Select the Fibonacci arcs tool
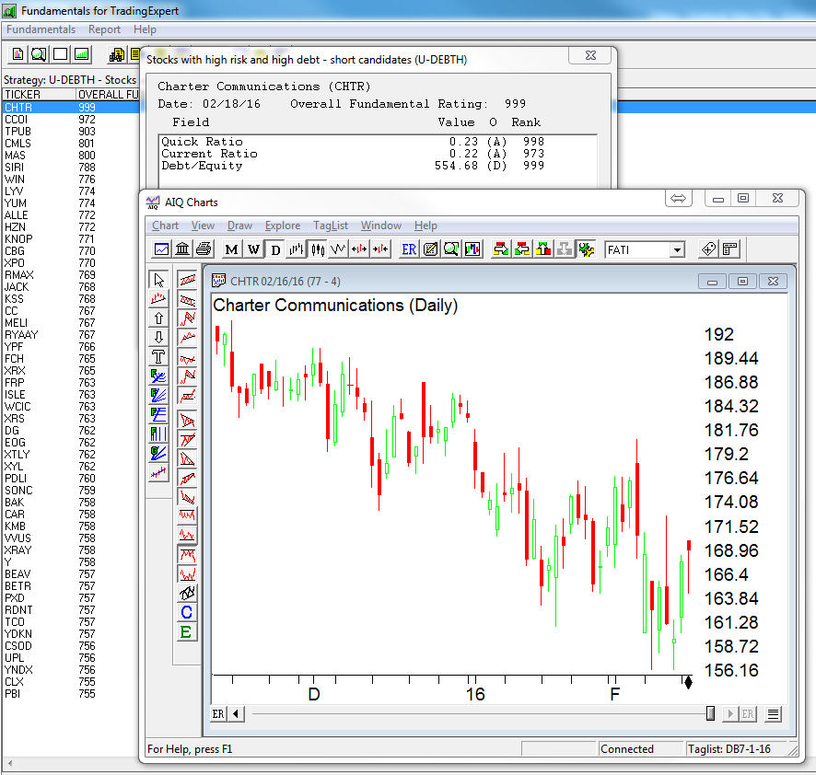The image size is (816, 775). pyautogui.click(x=158, y=376)
